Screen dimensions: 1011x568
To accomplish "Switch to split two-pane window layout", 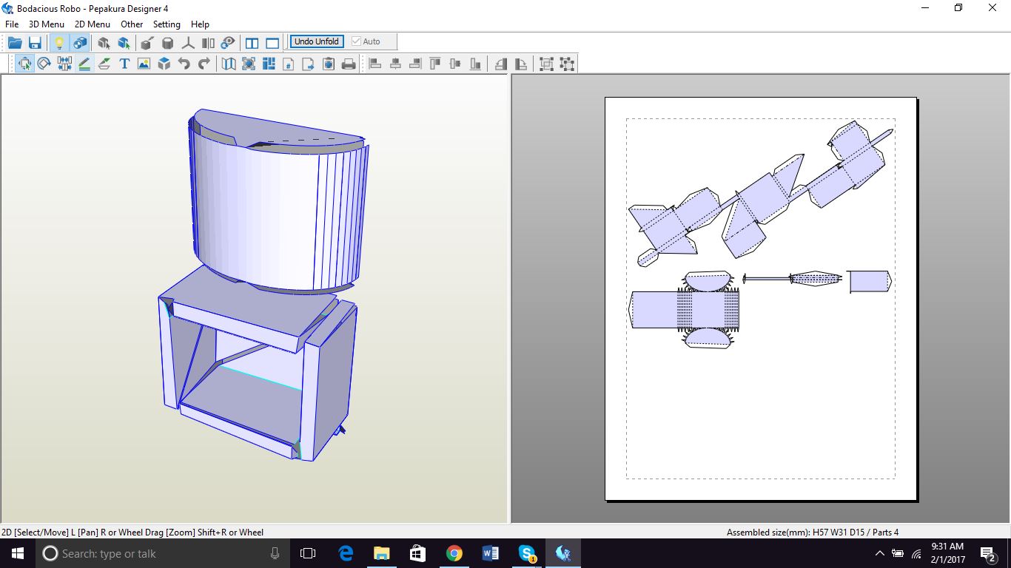I will click(252, 42).
